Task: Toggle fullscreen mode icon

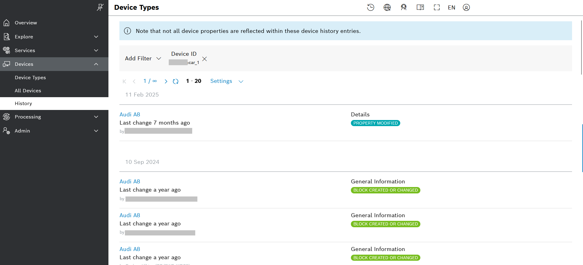Action: [436, 7]
